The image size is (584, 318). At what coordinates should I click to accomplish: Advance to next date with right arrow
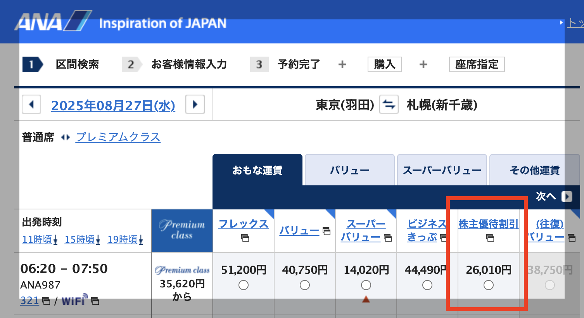195,105
